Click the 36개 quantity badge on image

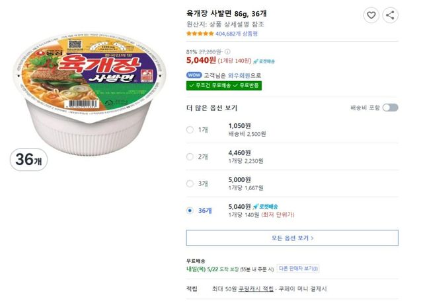point(28,160)
